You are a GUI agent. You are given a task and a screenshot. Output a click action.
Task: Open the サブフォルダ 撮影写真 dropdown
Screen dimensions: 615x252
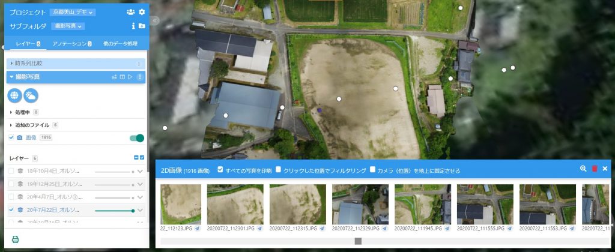pyautogui.click(x=68, y=26)
